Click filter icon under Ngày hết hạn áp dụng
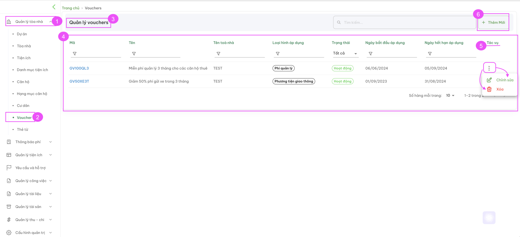Viewport: 520px width, 237px height. (x=430, y=54)
